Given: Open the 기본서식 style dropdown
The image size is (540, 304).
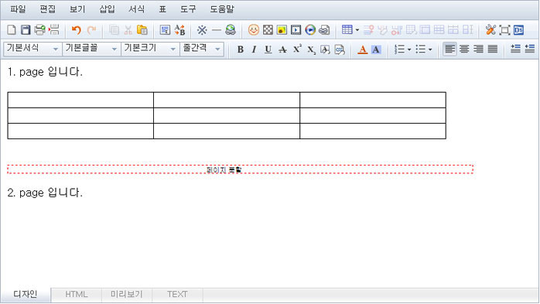Looking at the screenshot, I should coord(32,49).
